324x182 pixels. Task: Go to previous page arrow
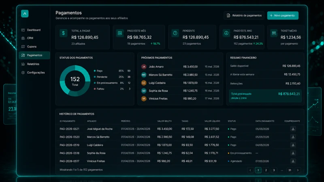click(250, 170)
